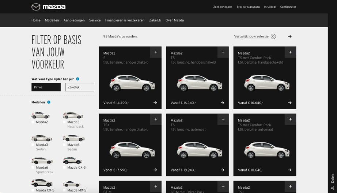Click the '93 Mazda's gevonden.' text

point(120,36)
